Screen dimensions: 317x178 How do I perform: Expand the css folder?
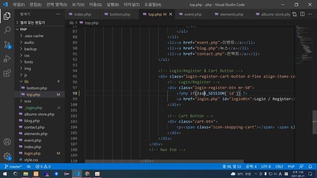pos(40,55)
